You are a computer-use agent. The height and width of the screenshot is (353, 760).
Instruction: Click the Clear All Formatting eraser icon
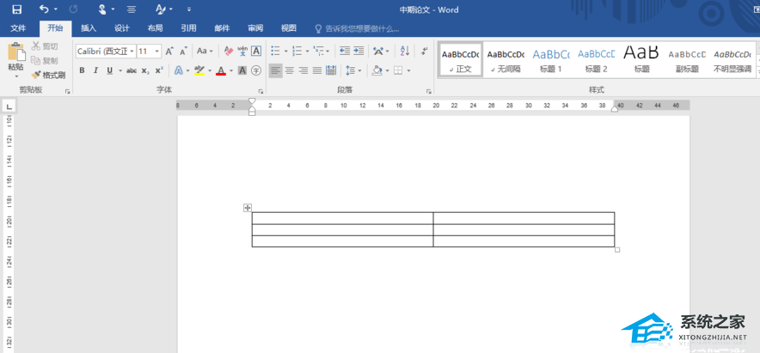(229, 52)
